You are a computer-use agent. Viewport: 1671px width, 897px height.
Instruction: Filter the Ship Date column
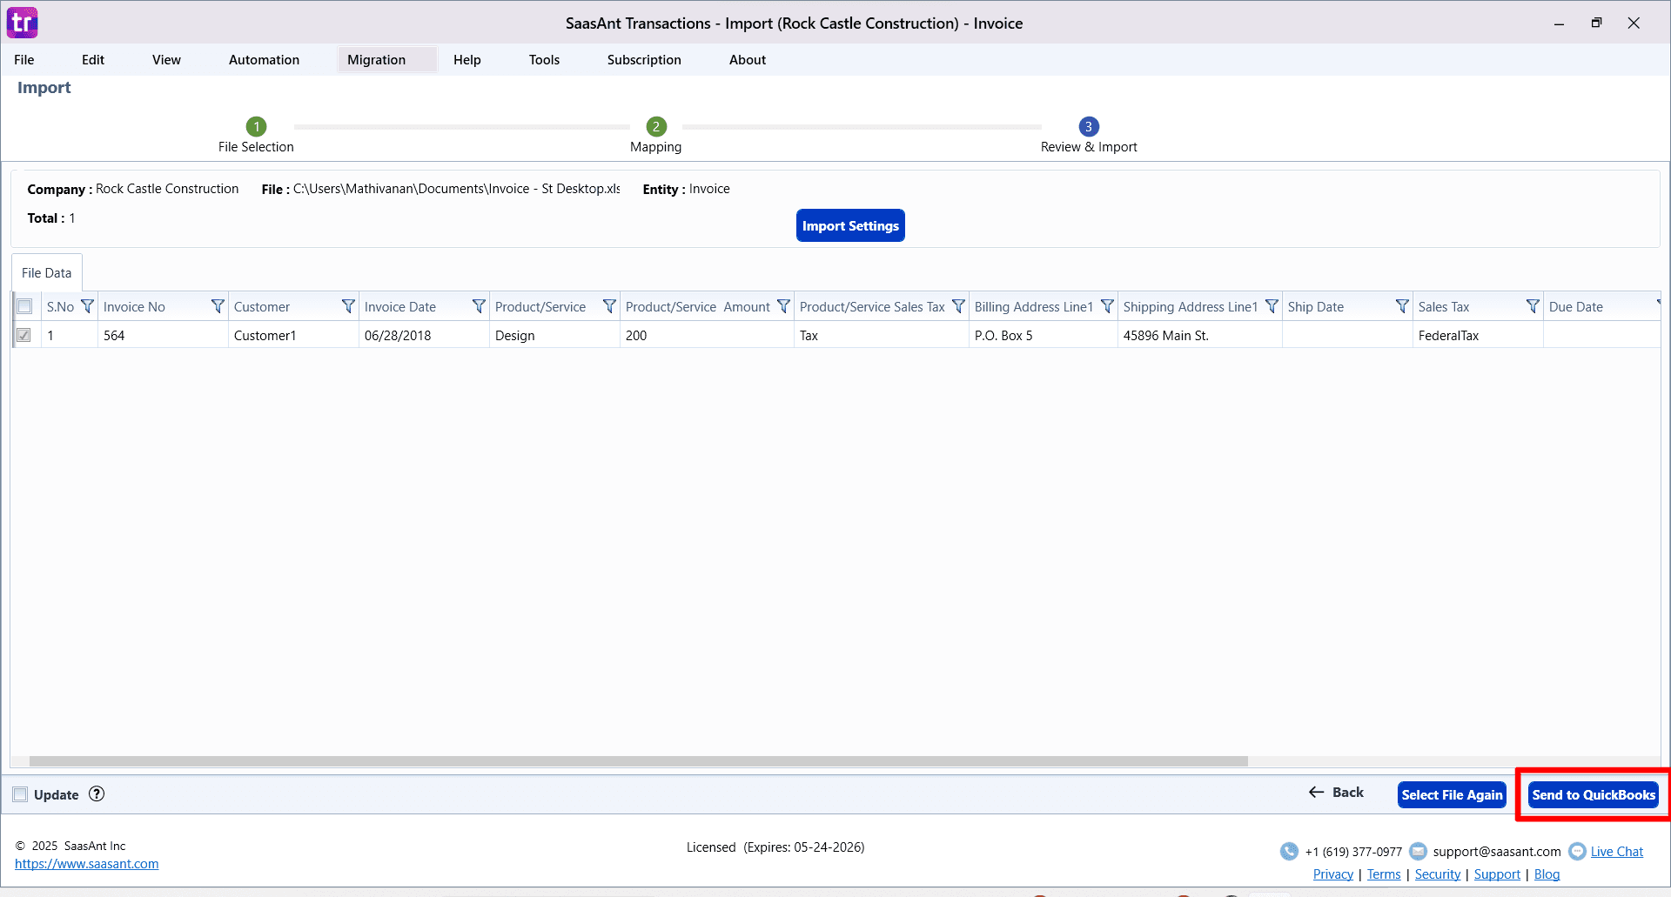coord(1402,306)
